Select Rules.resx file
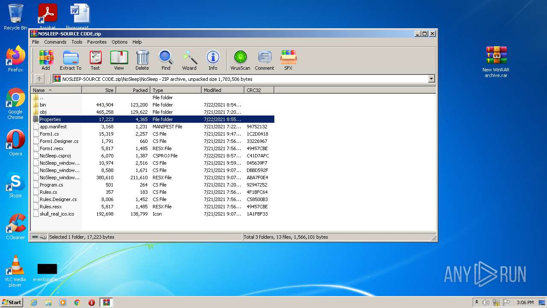 153,207
